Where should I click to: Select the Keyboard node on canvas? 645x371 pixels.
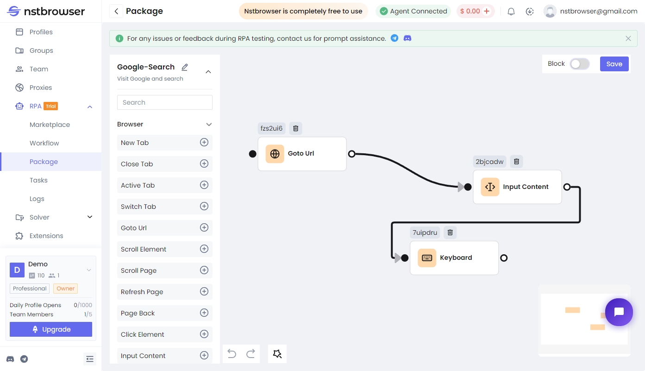coord(454,258)
